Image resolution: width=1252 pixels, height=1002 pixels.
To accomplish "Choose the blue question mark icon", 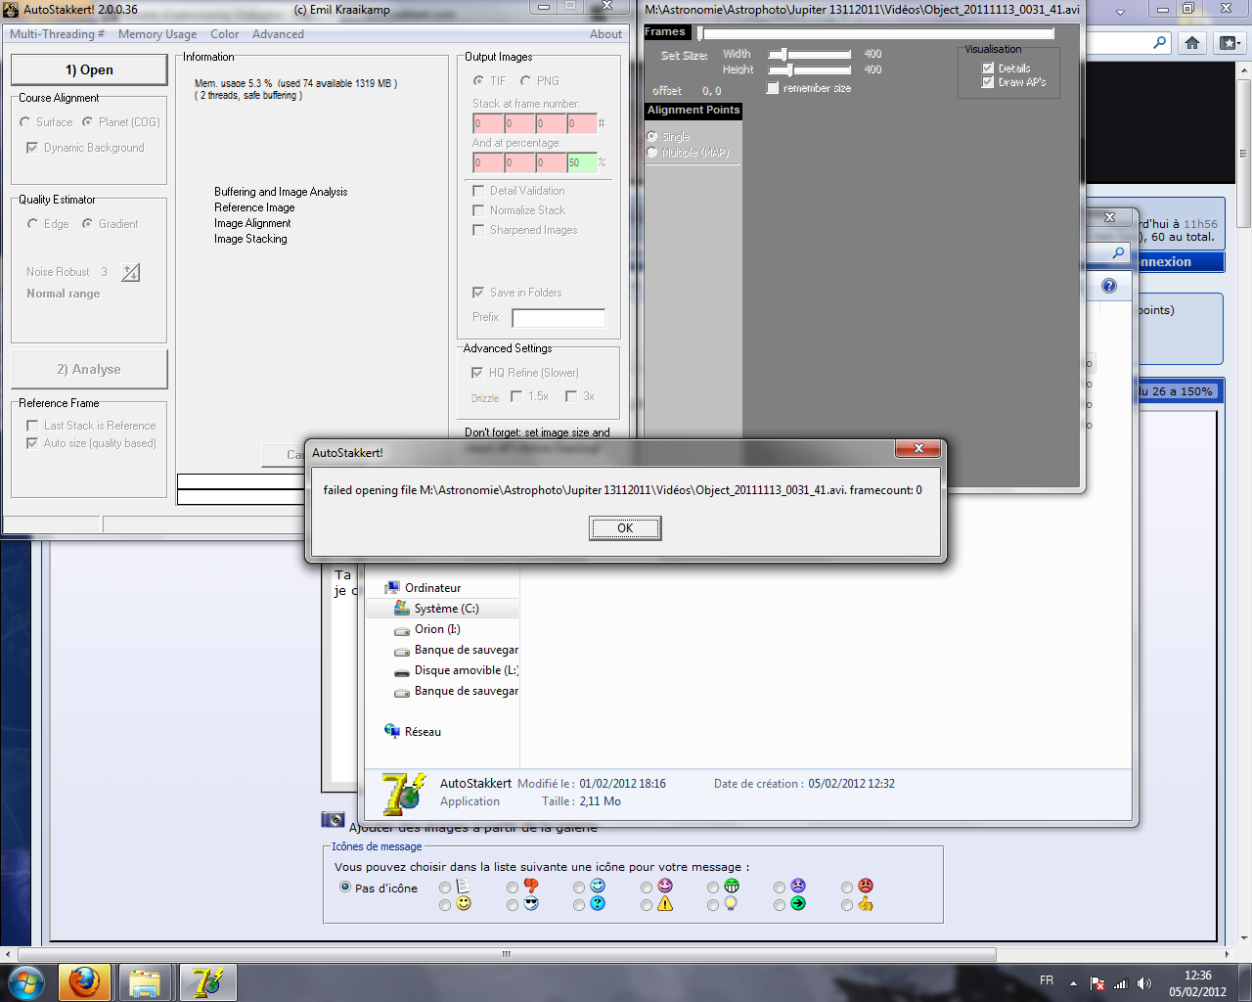I will (x=598, y=903).
